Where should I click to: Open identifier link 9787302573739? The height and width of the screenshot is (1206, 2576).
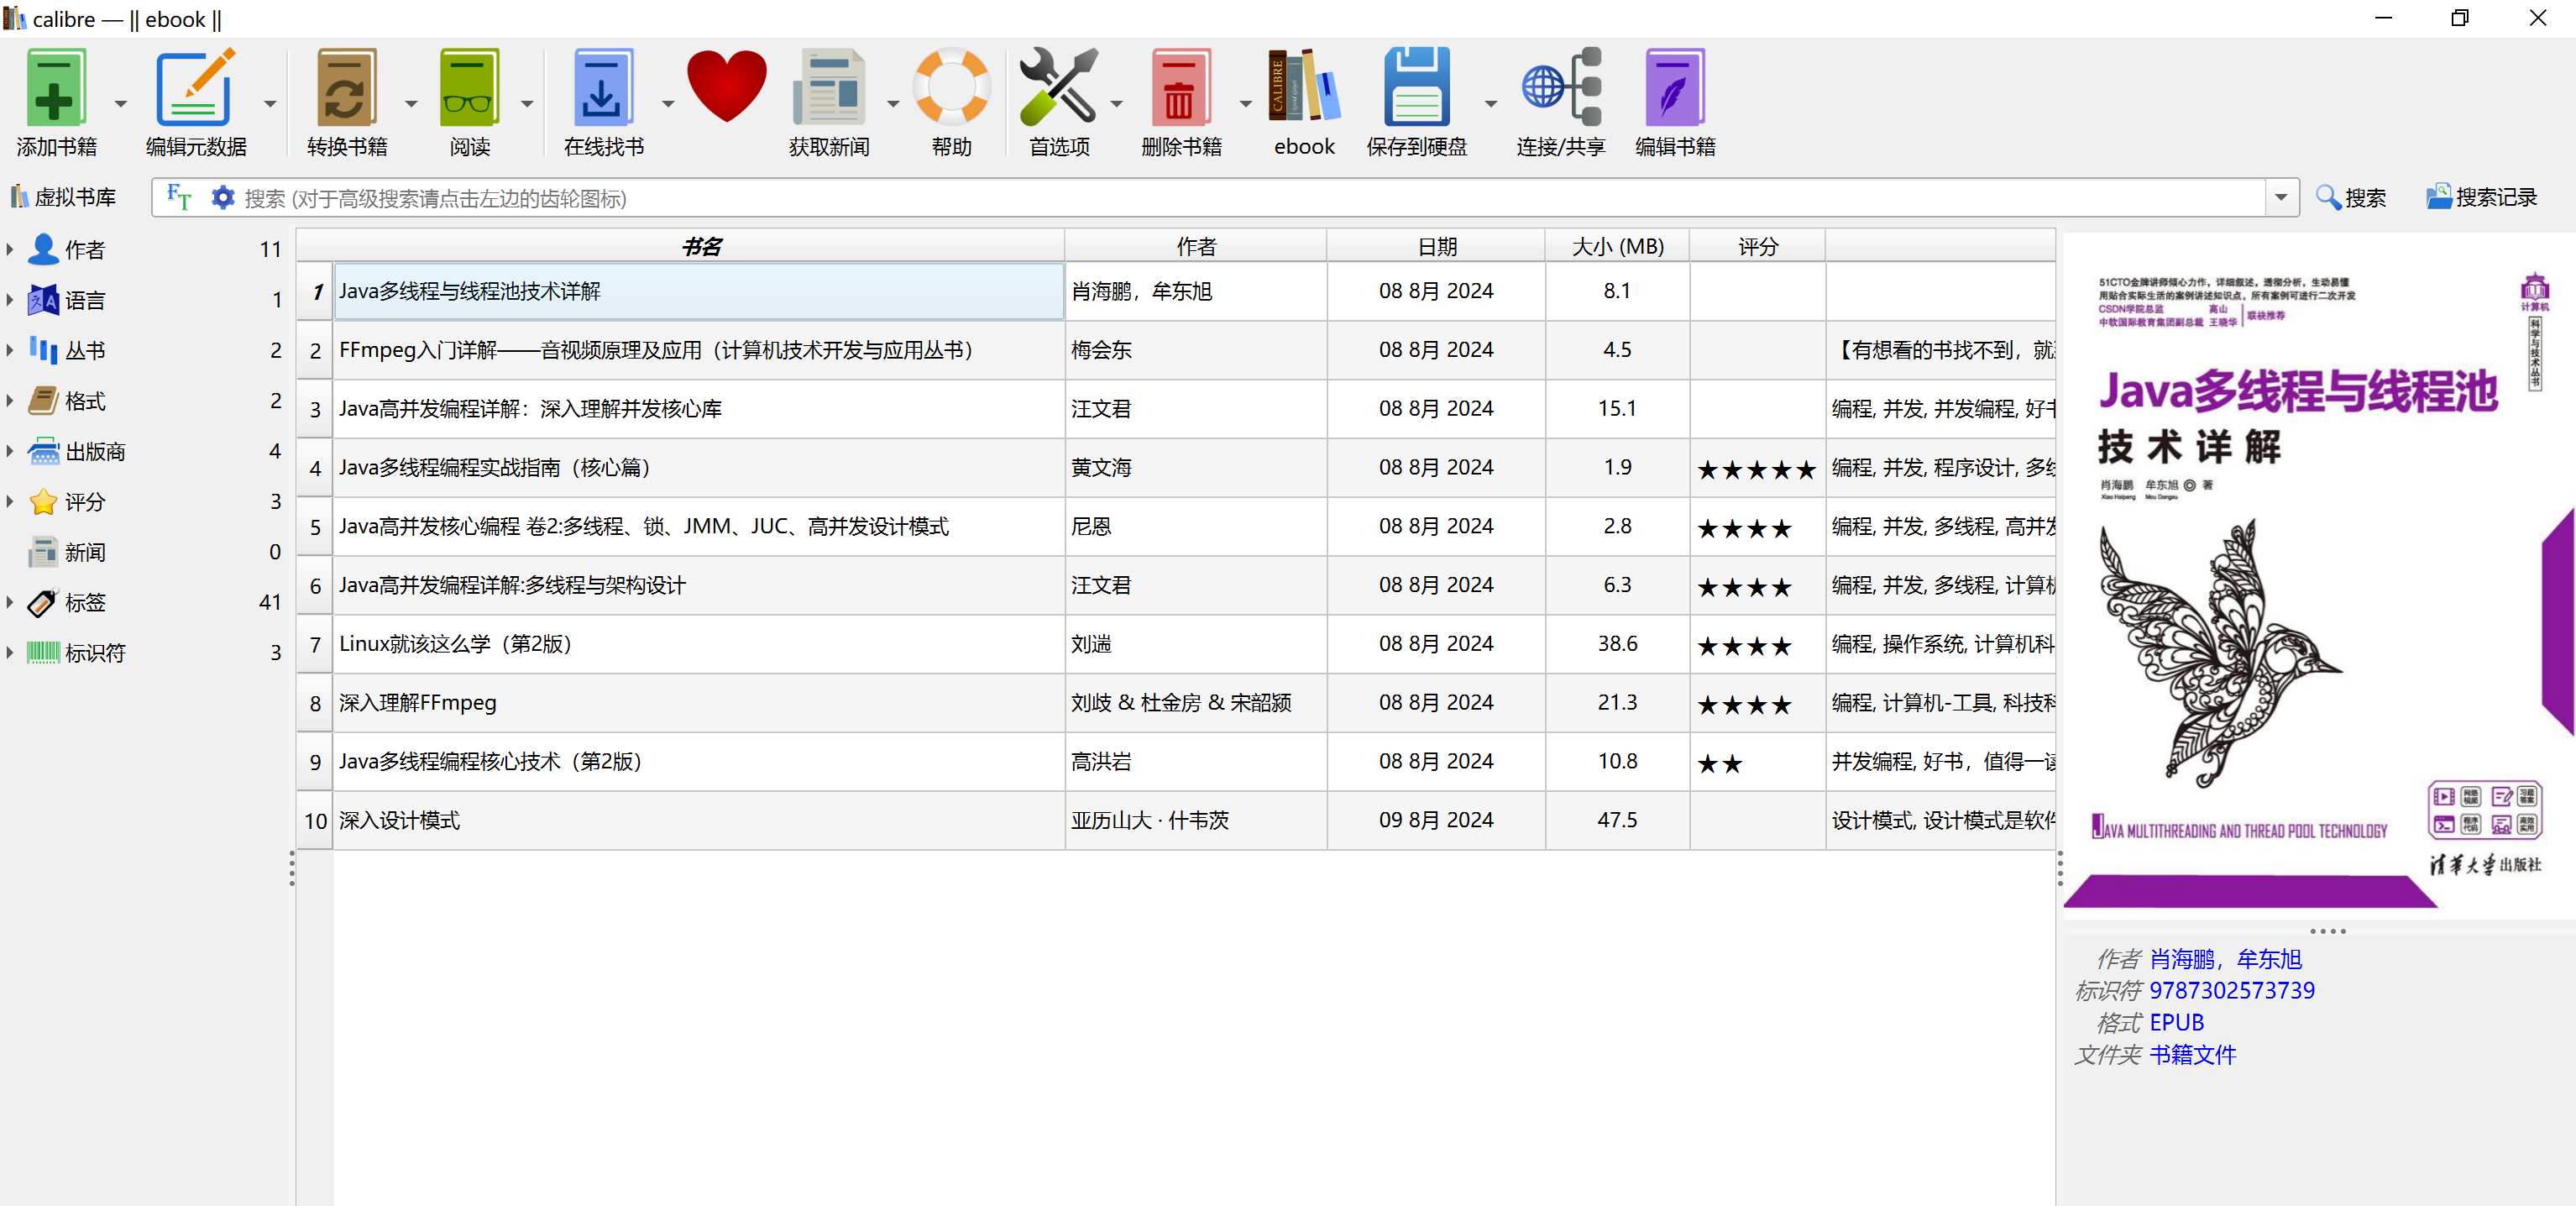tap(2232, 990)
